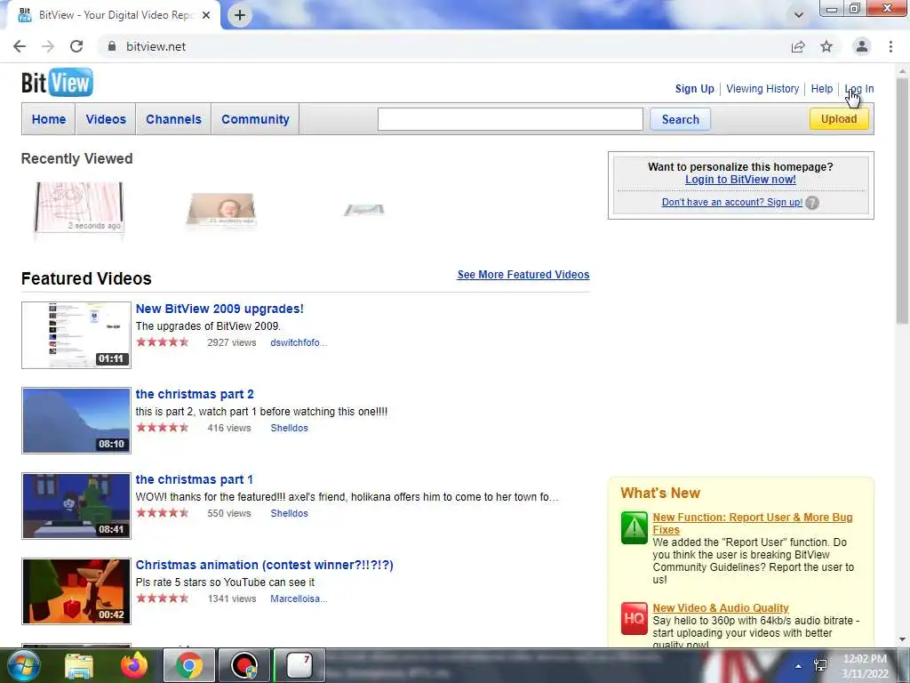
Task: Click the green alert icon under What's New
Action: pyautogui.click(x=634, y=527)
